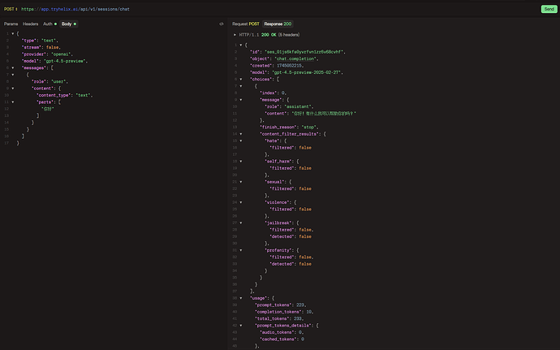Fold the "hate" filter object

(x=241, y=140)
